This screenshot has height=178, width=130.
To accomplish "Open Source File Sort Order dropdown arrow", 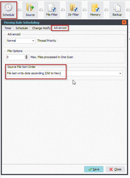I will coord(120,73).
